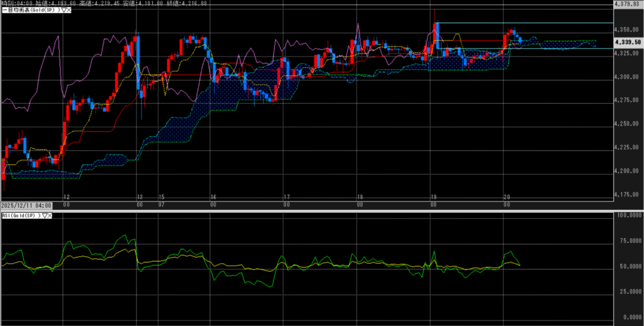Select the RSI(Gold(SP)) indicator label
The width and height of the screenshot is (644, 326).
coord(20,215)
